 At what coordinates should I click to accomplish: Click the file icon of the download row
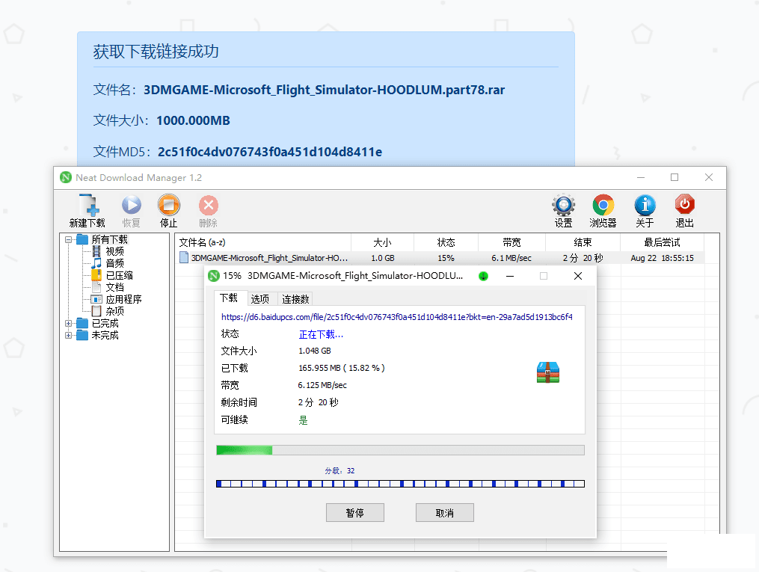(184, 257)
